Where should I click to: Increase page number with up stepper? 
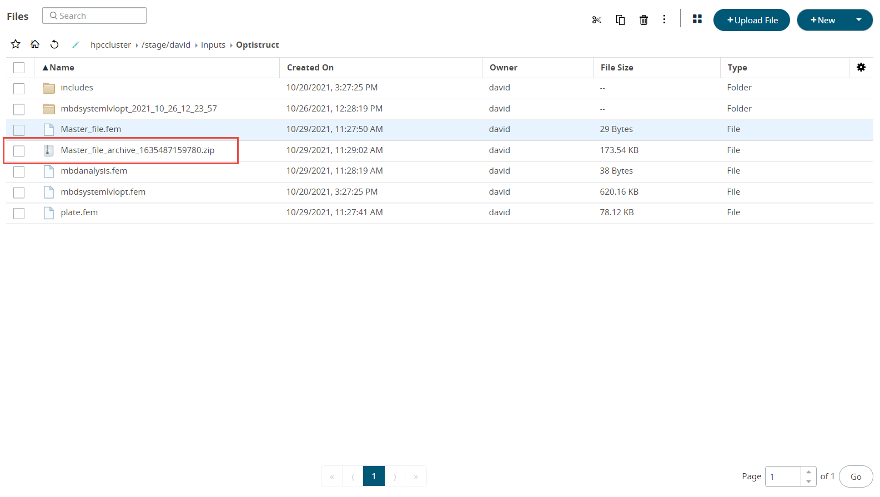tap(808, 471)
